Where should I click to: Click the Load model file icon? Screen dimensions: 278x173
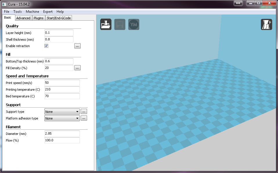106,24
